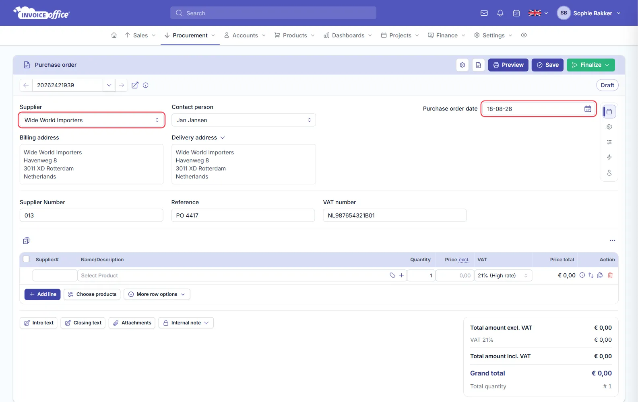
Task: Open the Dashboards menu
Action: (x=348, y=35)
